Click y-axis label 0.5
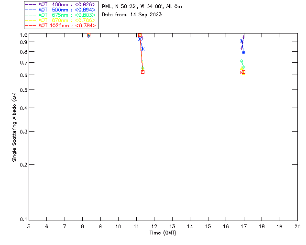 coord(23,90)
